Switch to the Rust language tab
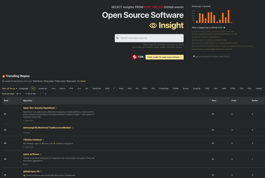The height and width of the screenshot is (178, 265). [129, 88]
